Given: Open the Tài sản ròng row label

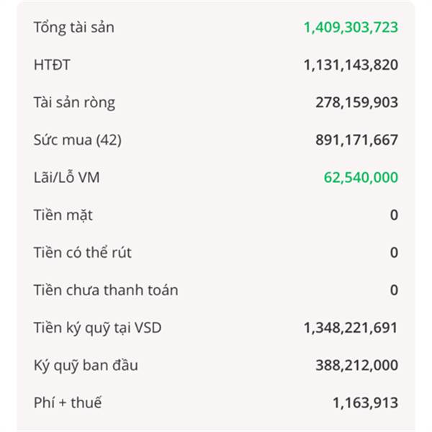Looking at the screenshot, I should 74,102.
